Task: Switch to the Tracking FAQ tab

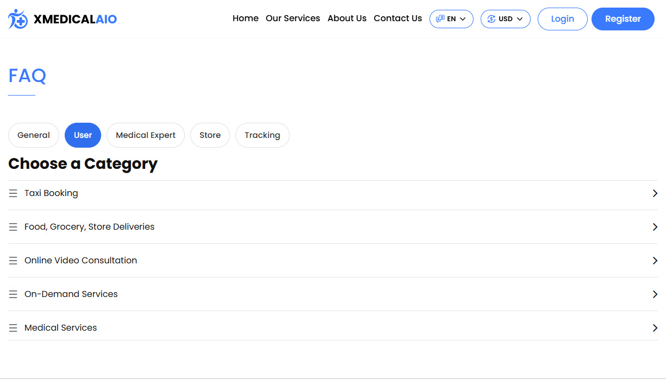Action: (x=262, y=135)
